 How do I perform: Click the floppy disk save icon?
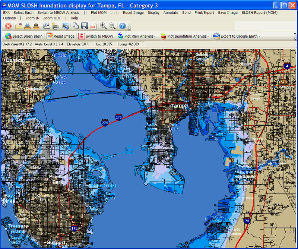coord(84,26)
